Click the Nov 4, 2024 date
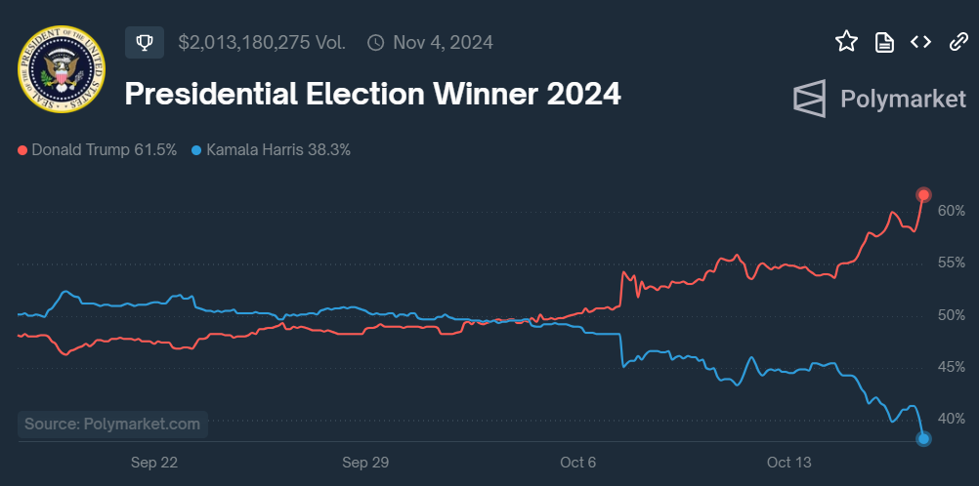 (x=443, y=42)
